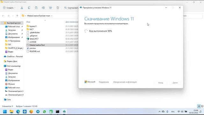Close the Windows 11 setup window
This screenshot has width=204, height=115.
tap(180, 8)
